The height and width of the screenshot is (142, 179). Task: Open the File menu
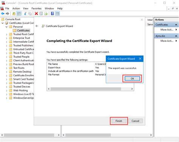pos(7,8)
